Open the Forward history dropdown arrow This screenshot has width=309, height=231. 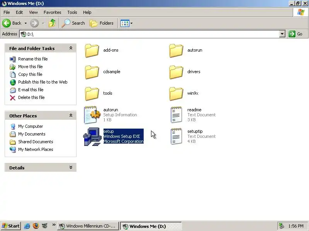point(43,23)
